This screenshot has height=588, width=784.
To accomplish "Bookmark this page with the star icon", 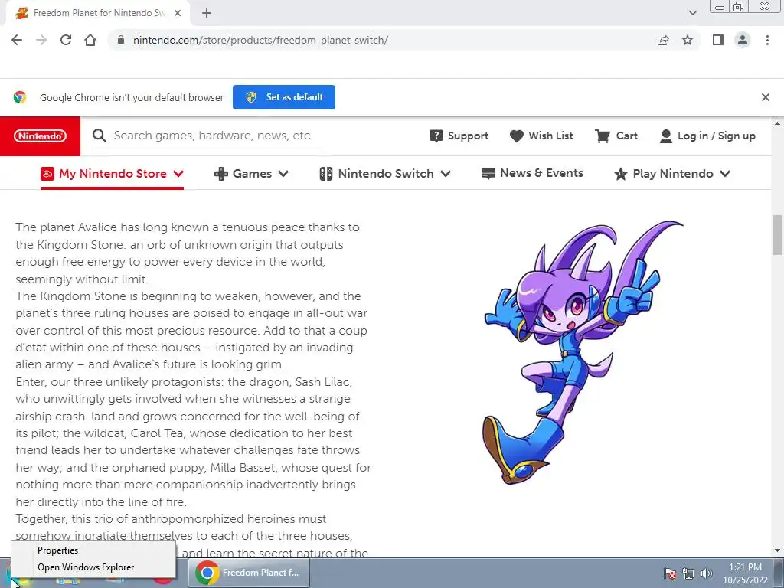I will pyautogui.click(x=688, y=40).
